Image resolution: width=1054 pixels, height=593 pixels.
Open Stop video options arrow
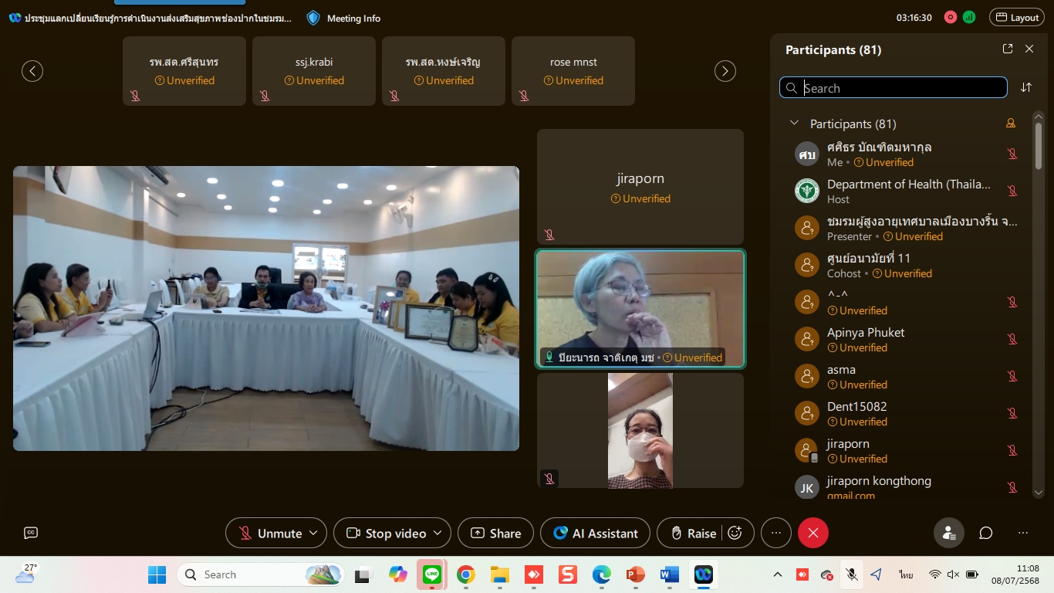coord(437,533)
